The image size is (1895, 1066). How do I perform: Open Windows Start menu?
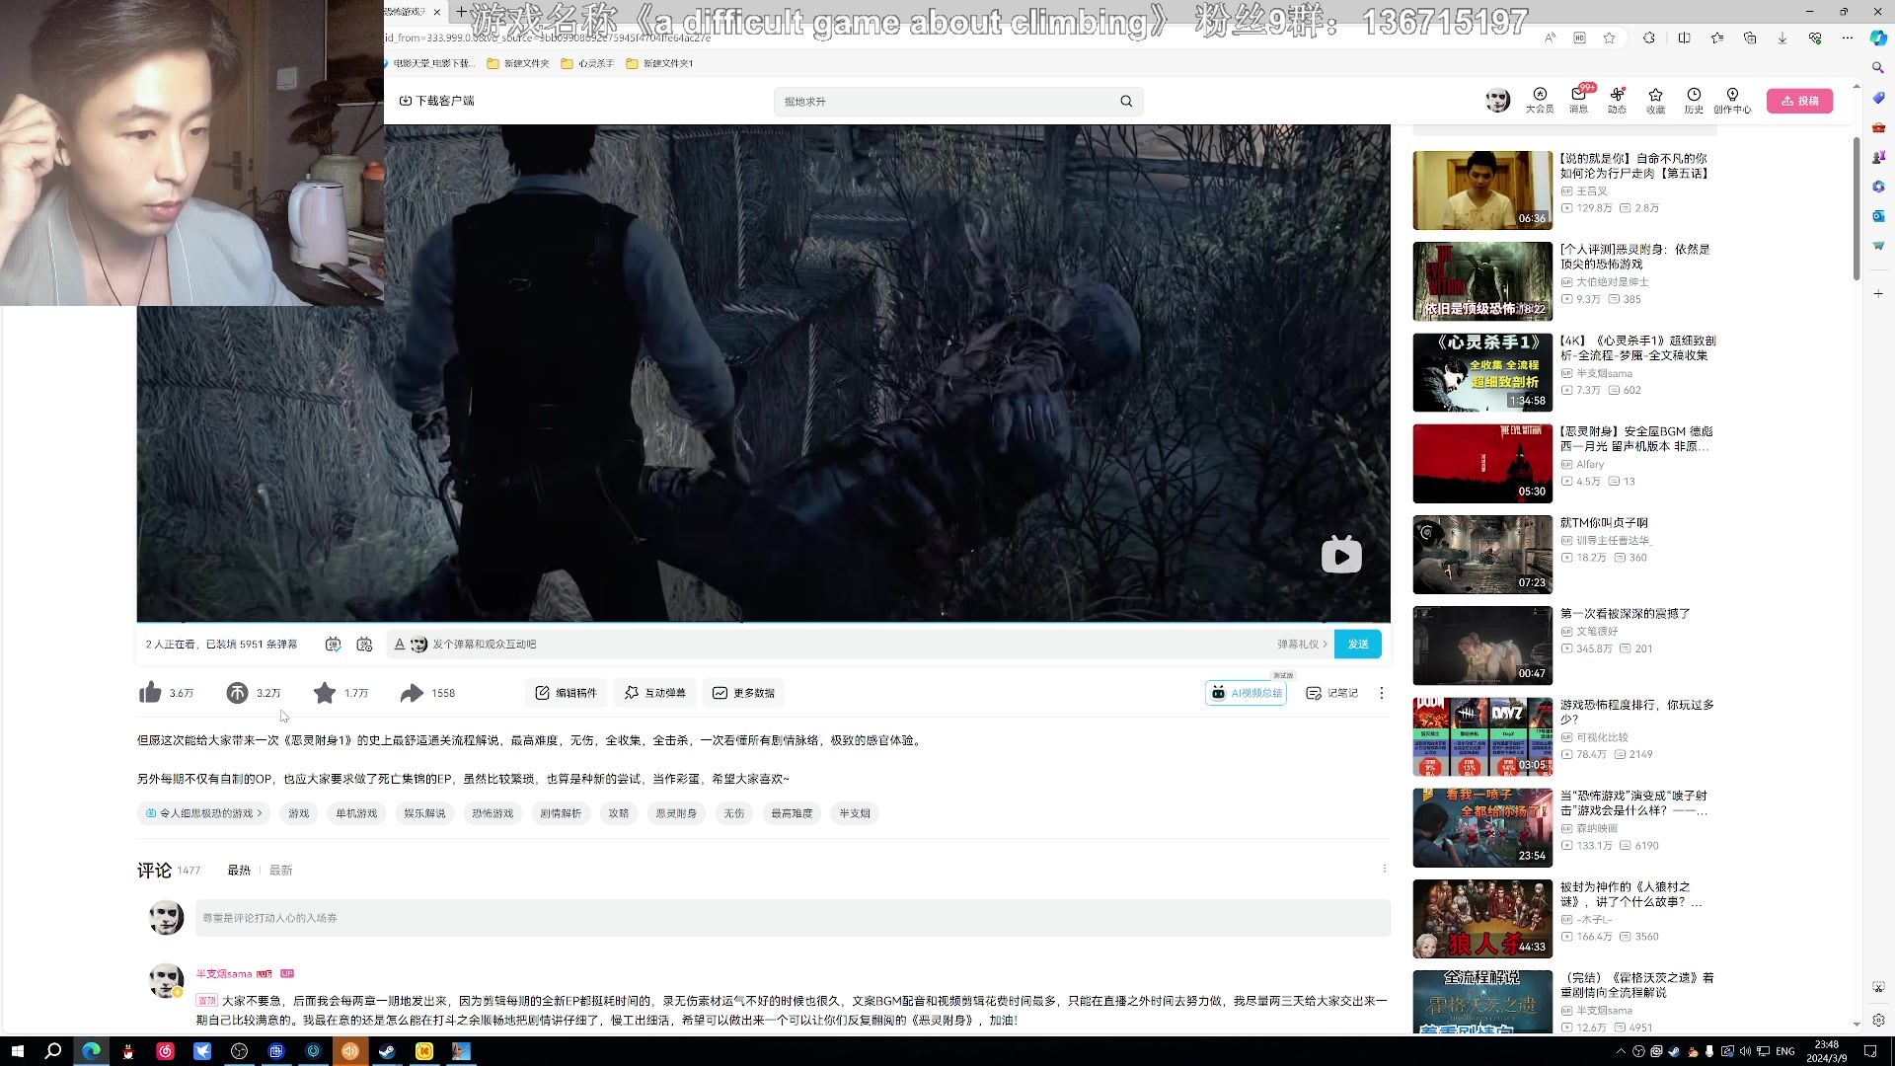[x=17, y=1051]
